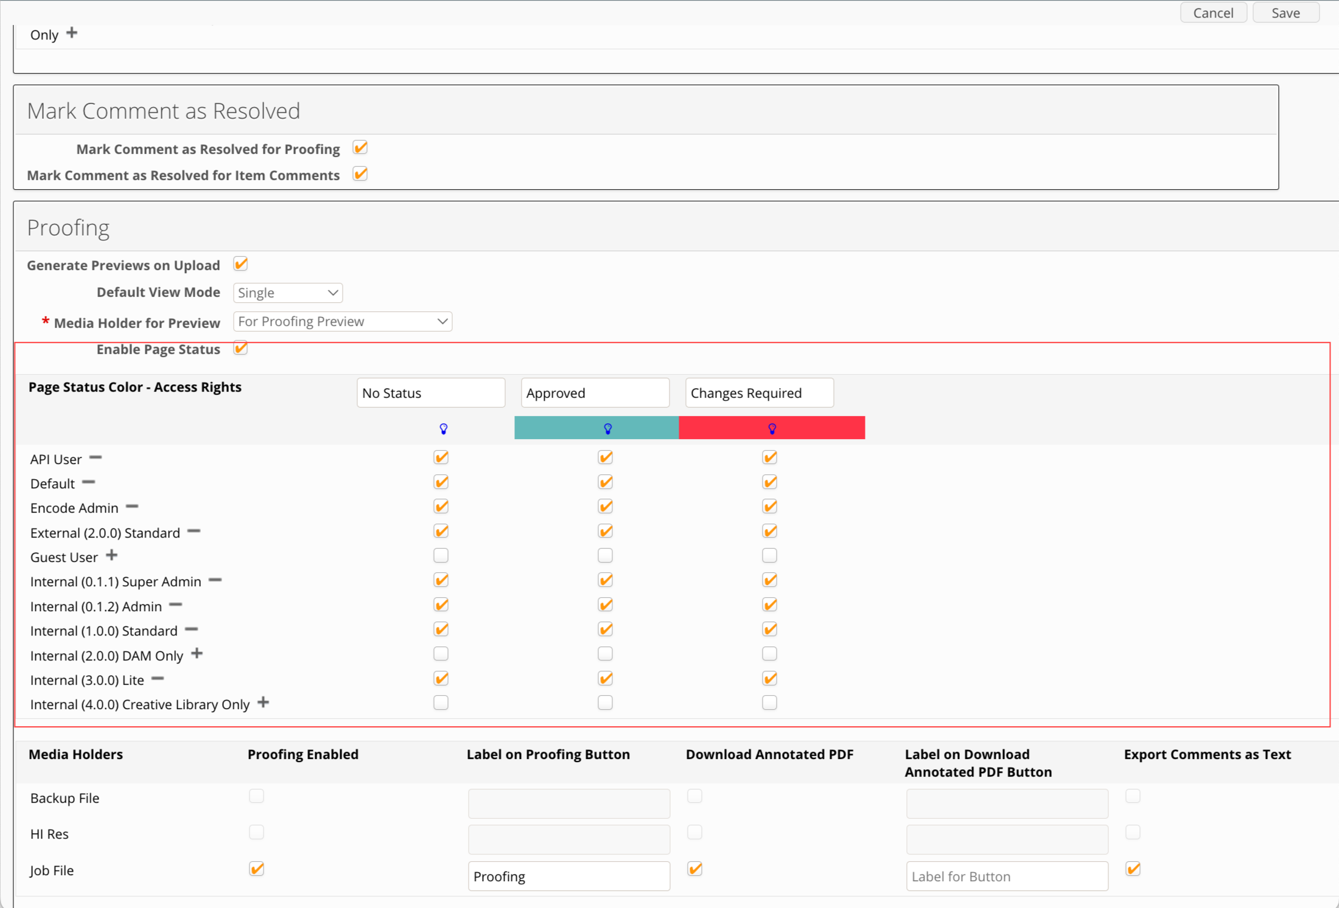Click the minus icon beside API User
The width and height of the screenshot is (1339, 908).
(x=96, y=457)
